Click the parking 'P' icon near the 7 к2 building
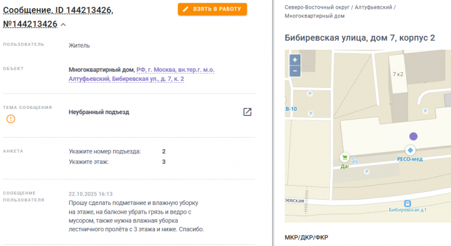The width and height of the screenshot is (451, 246). point(425,111)
